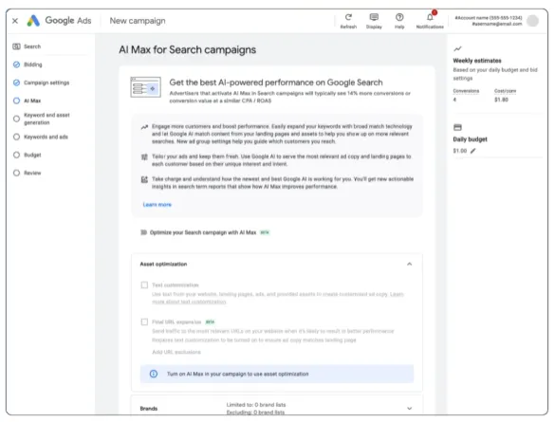Click the $1.00 daily budget value

pyautogui.click(x=460, y=151)
